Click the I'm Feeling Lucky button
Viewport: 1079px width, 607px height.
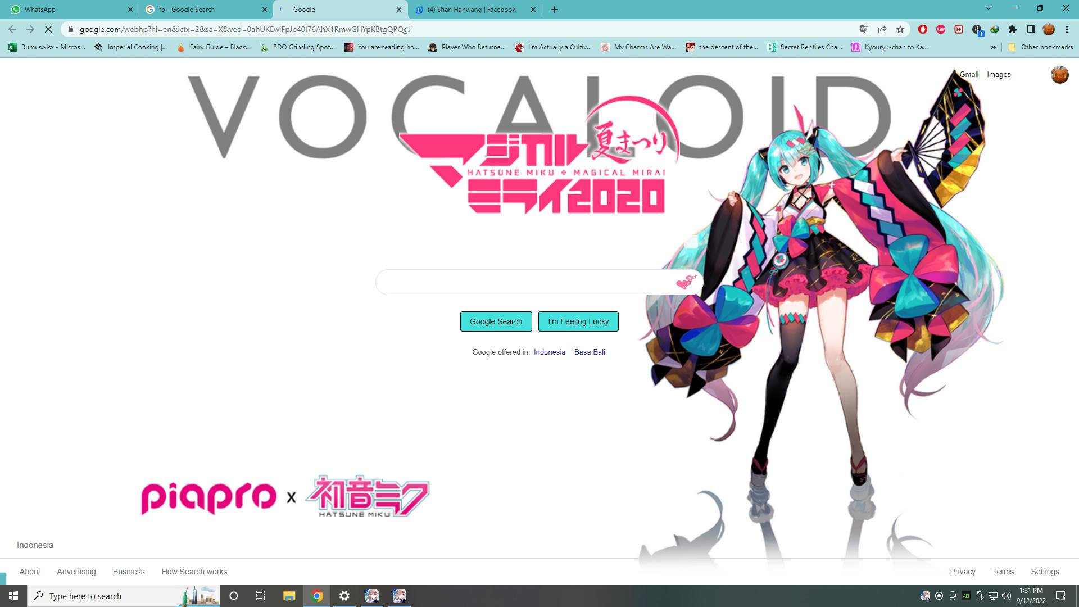pyautogui.click(x=578, y=321)
